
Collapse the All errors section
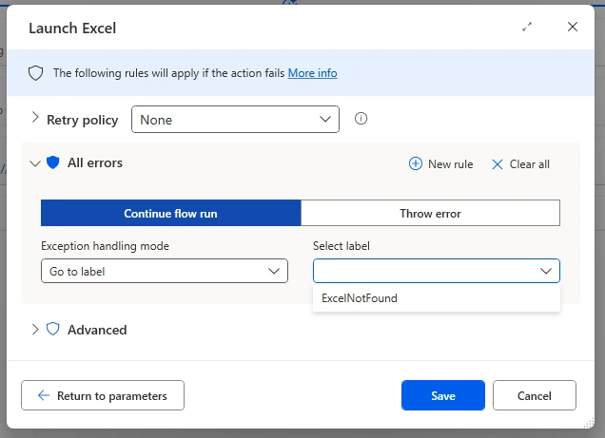pyautogui.click(x=35, y=163)
